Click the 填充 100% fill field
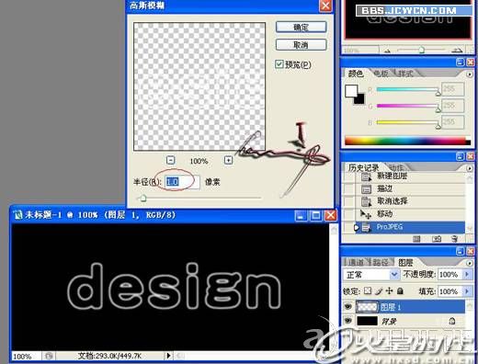 pos(450,291)
